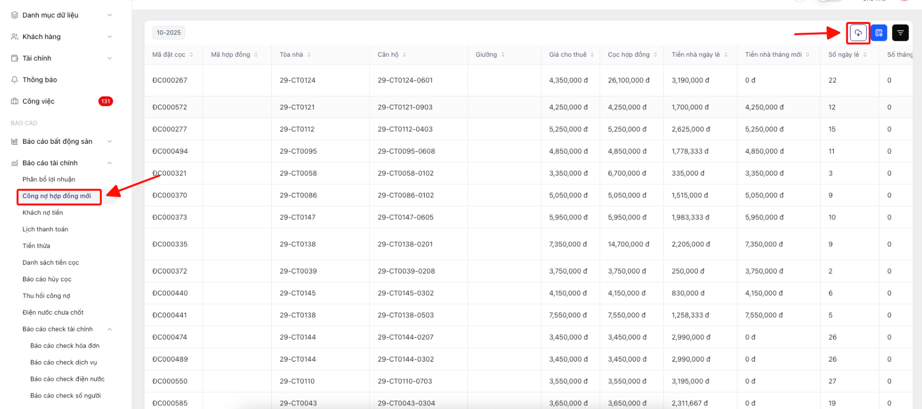The image size is (922, 409).
Task: Click the Tài chính wallet icon
Action: coord(15,58)
